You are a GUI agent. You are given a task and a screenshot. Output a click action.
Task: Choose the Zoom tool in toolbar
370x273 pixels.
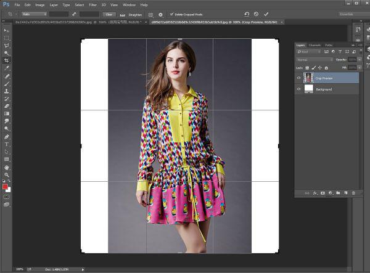coord(7,174)
